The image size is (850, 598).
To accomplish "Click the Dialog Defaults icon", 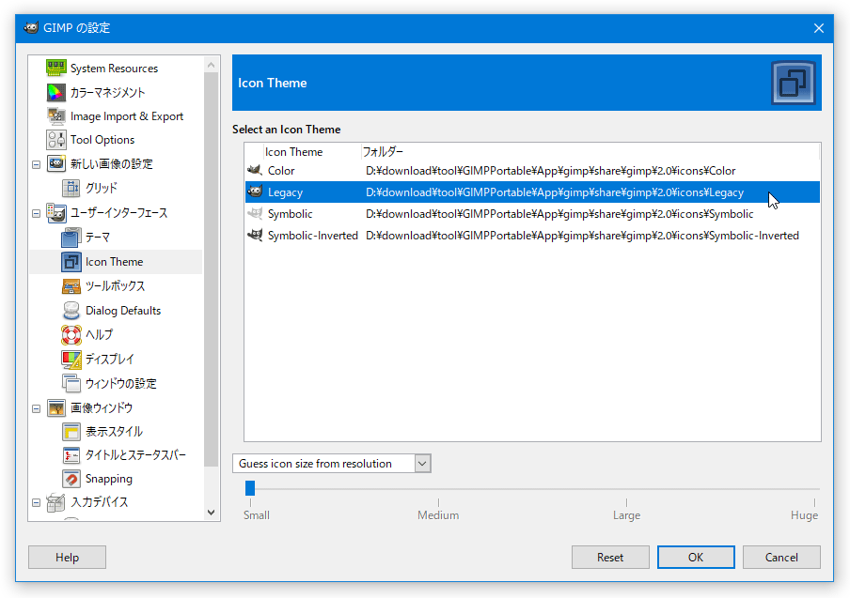I will click(x=71, y=310).
